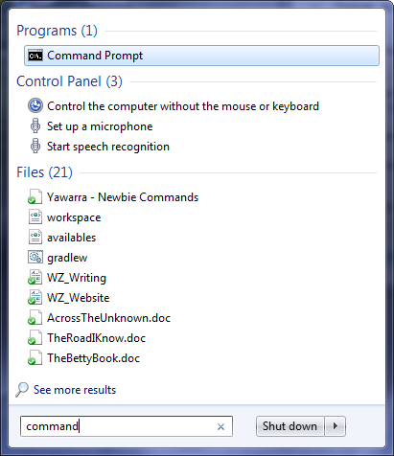Screen dimensions: 394x456
Task: Click microphone icon next to Start speech recognition
Action: coord(35,146)
